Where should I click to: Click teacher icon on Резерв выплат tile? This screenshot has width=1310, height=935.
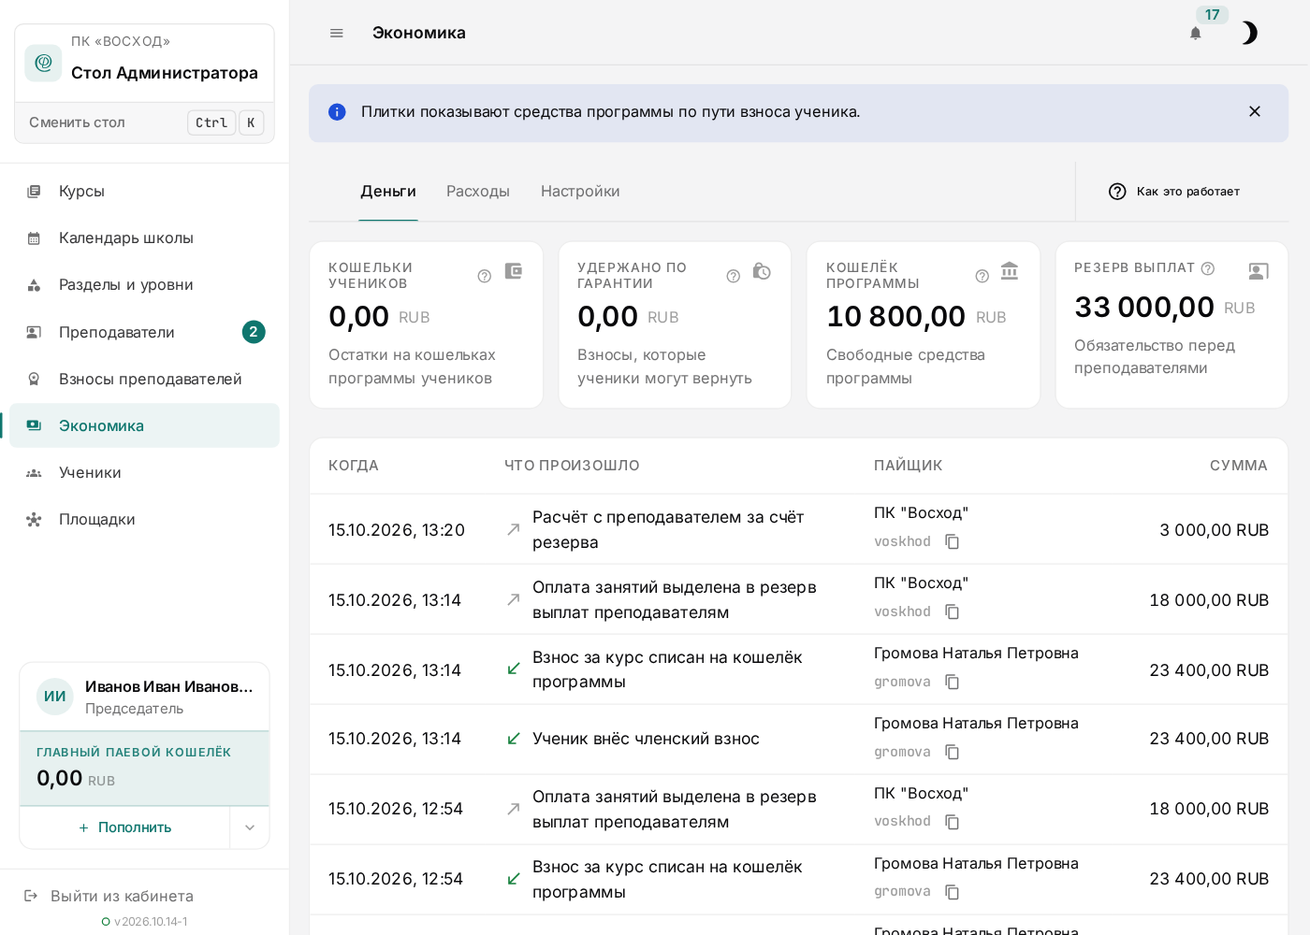point(1259,271)
